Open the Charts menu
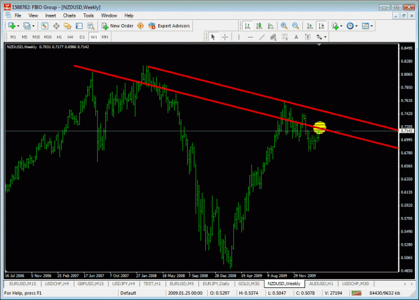The width and height of the screenshot is (419, 300). (x=70, y=15)
